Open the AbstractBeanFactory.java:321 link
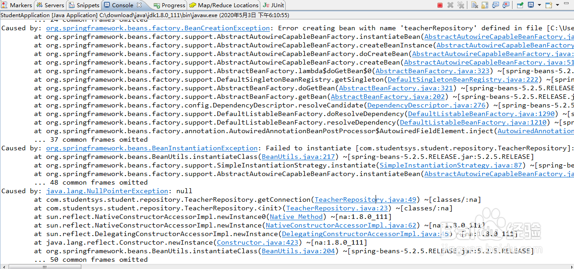This screenshot has width=574, height=269. [x=396, y=88]
